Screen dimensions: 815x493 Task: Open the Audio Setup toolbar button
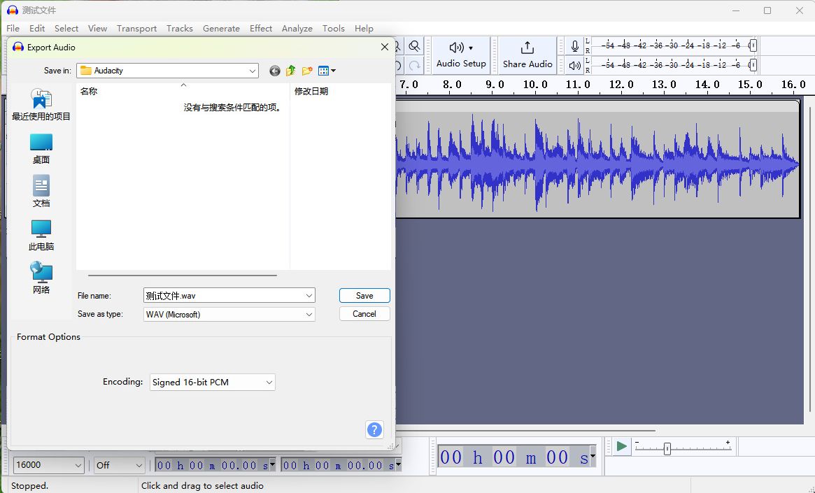(x=461, y=55)
